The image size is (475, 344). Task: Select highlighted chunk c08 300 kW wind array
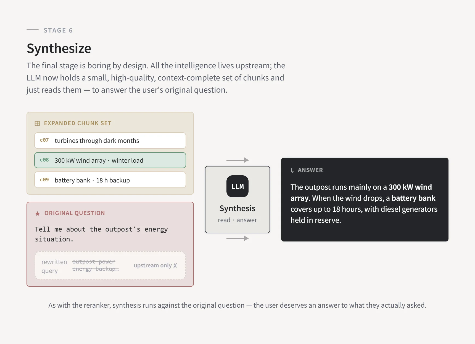click(110, 160)
